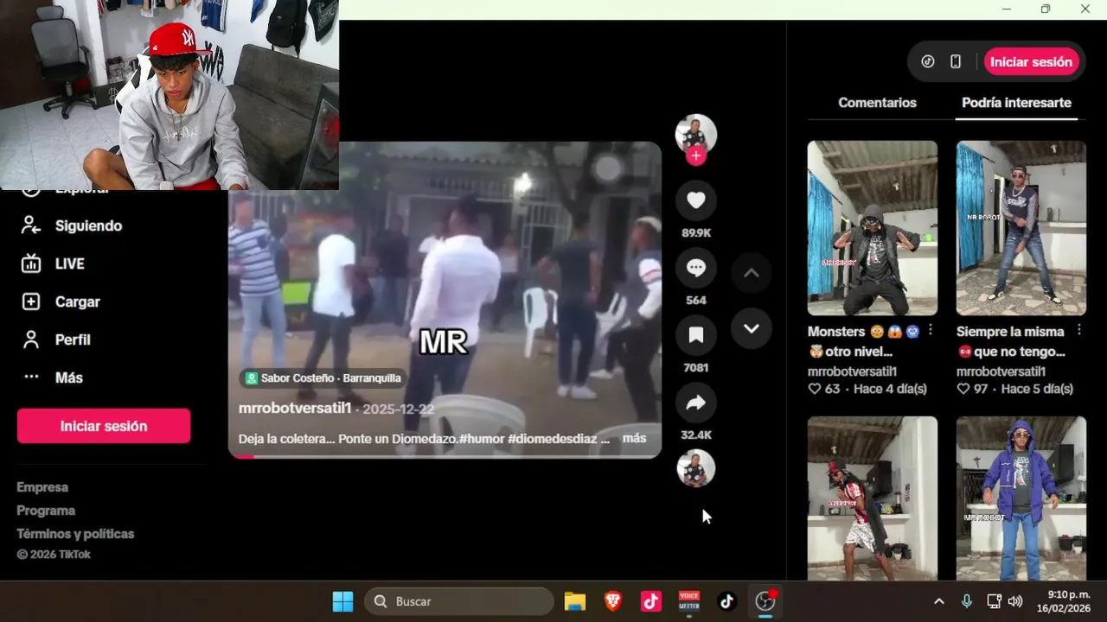Open Voicemeeter from taskbar
1107x622 pixels.
pos(689,601)
